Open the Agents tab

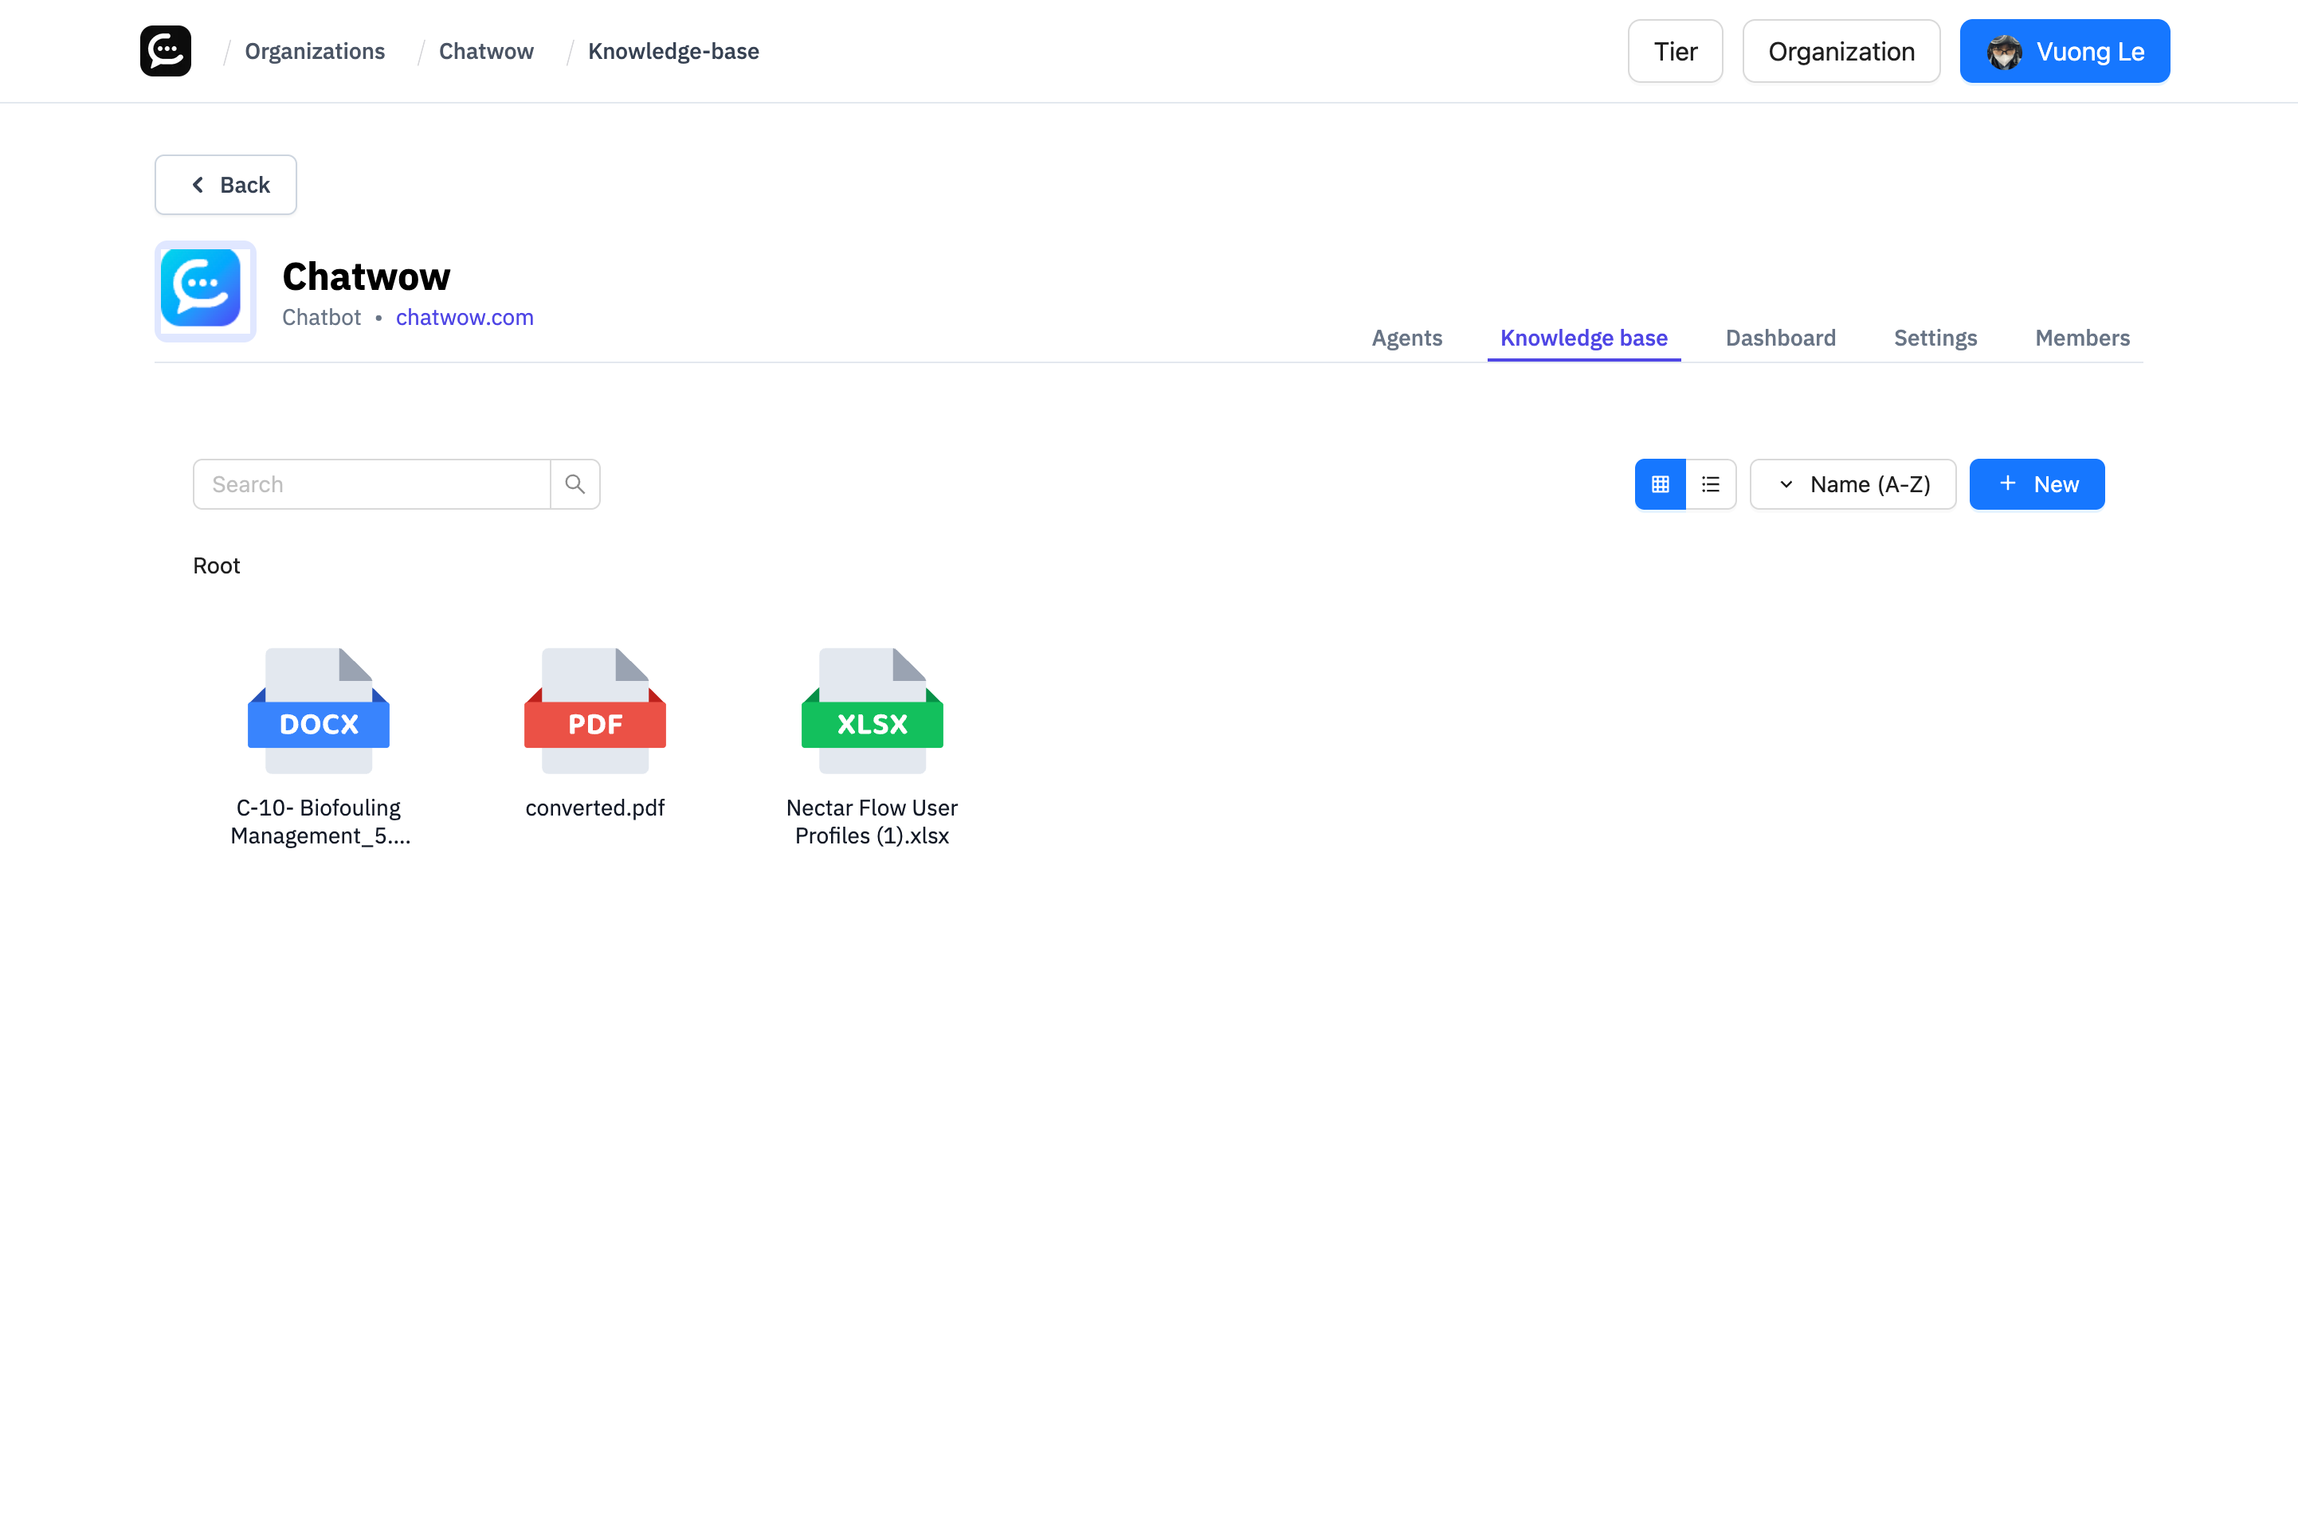pos(1406,338)
